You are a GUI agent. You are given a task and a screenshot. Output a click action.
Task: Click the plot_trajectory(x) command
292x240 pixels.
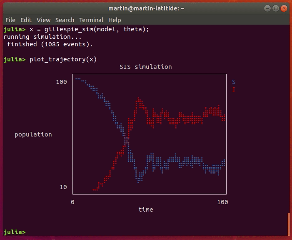tap(63, 59)
